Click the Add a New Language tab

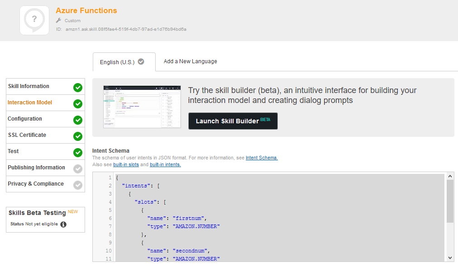click(191, 61)
